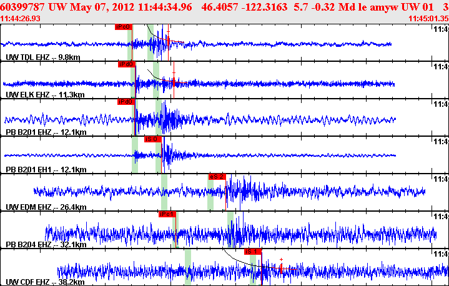Select the iPd0 pick flag on ELK trace
The image size is (449, 286).
tap(127, 64)
